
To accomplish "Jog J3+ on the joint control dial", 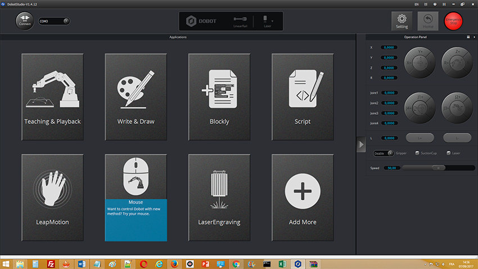I will (447, 108).
